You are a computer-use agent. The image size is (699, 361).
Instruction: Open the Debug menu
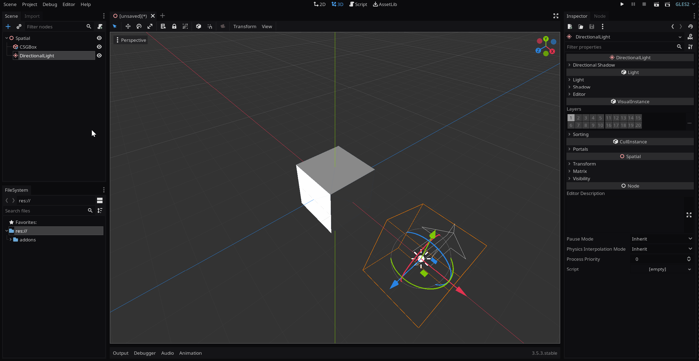pos(50,4)
